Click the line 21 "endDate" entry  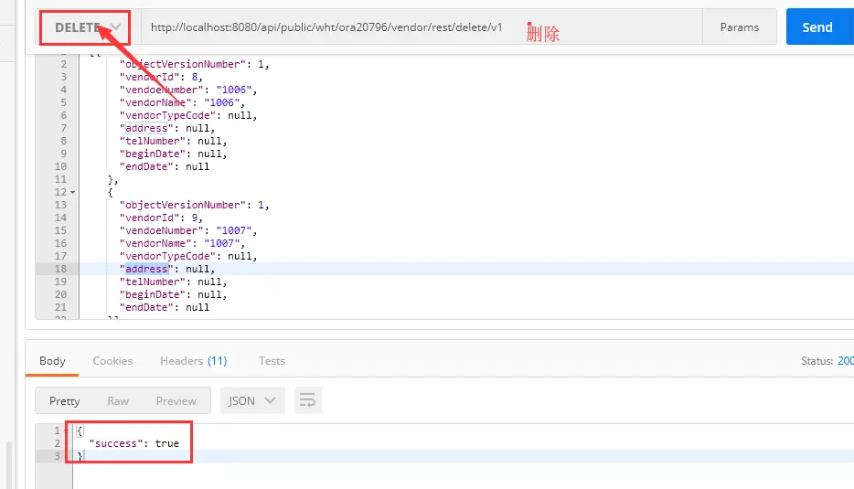pyautogui.click(x=165, y=307)
